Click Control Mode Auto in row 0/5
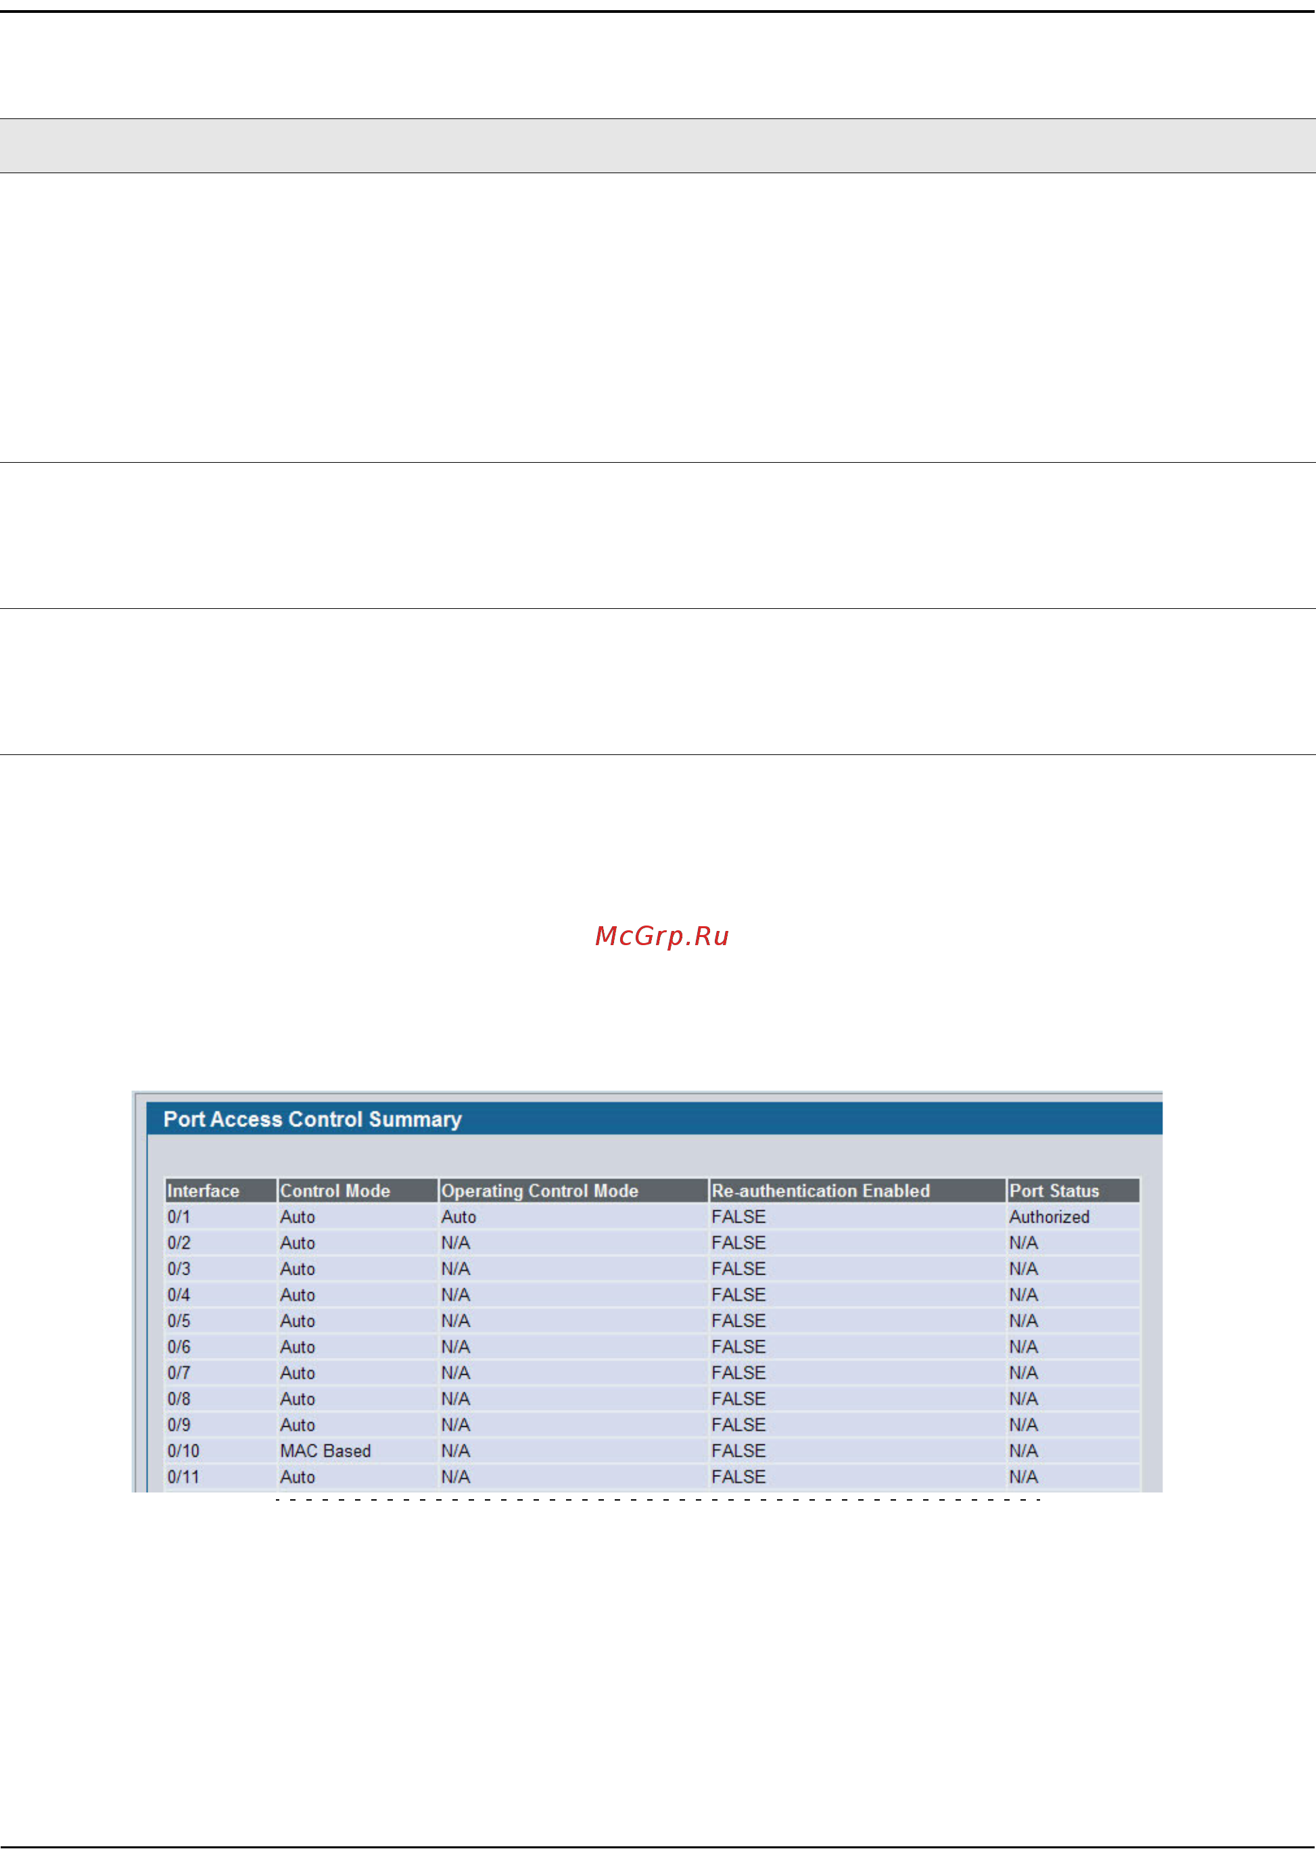1316x1870 pixels. [297, 1320]
